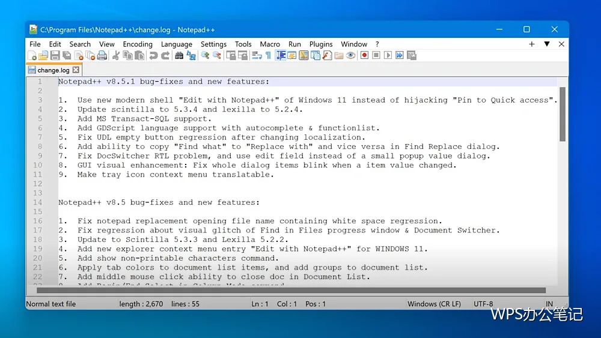The image size is (601, 338).
Task: Click the heading 'Notepad++ v8.5 bug-fixes and new features:'
Action: [159, 202]
